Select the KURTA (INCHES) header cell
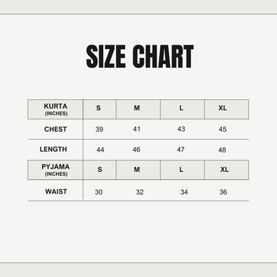The width and height of the screenshot is (277, 277). click(x=55, y=109)
